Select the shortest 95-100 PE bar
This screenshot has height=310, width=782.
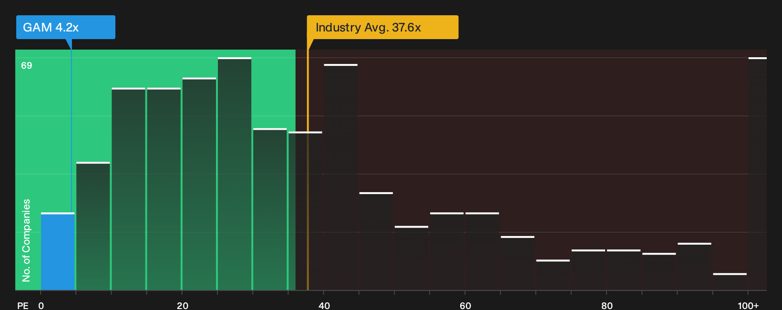[730, 282]
